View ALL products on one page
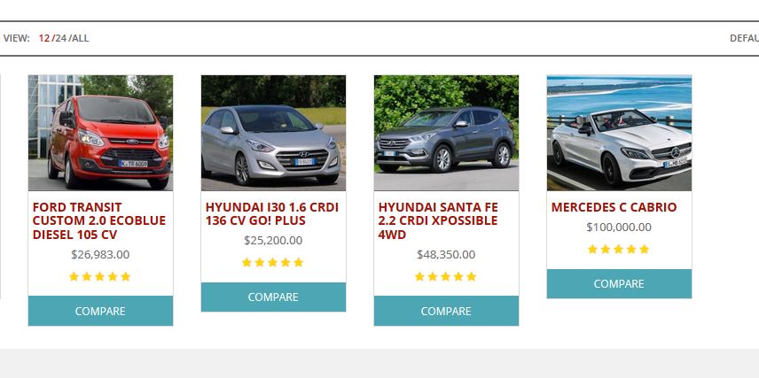This screenshot has height=378, width=759. 81,38
